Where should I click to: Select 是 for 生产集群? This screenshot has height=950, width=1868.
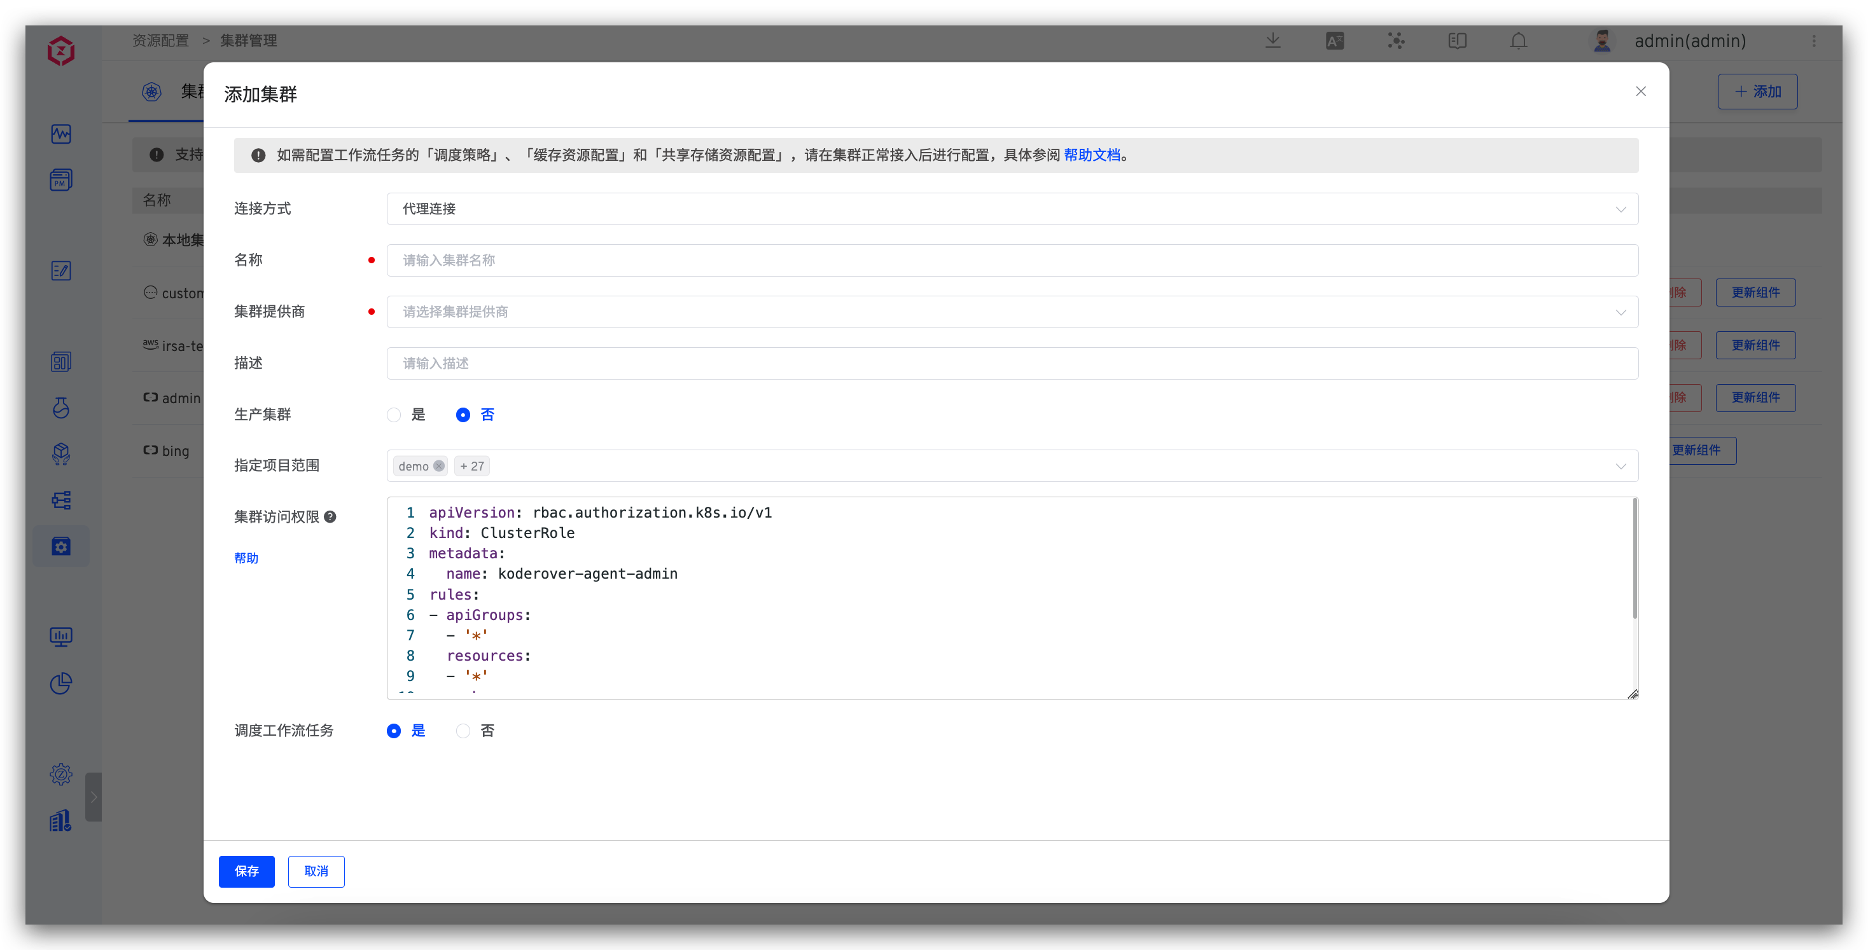click(x=394, y=415)
